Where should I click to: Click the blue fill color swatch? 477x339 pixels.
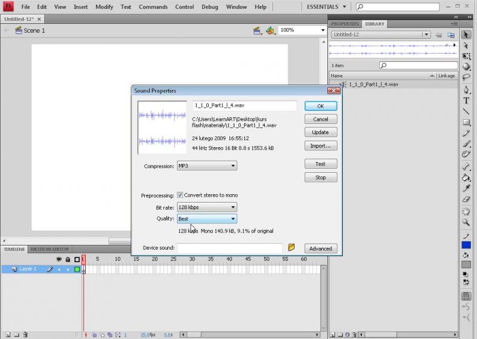[466, 245]
